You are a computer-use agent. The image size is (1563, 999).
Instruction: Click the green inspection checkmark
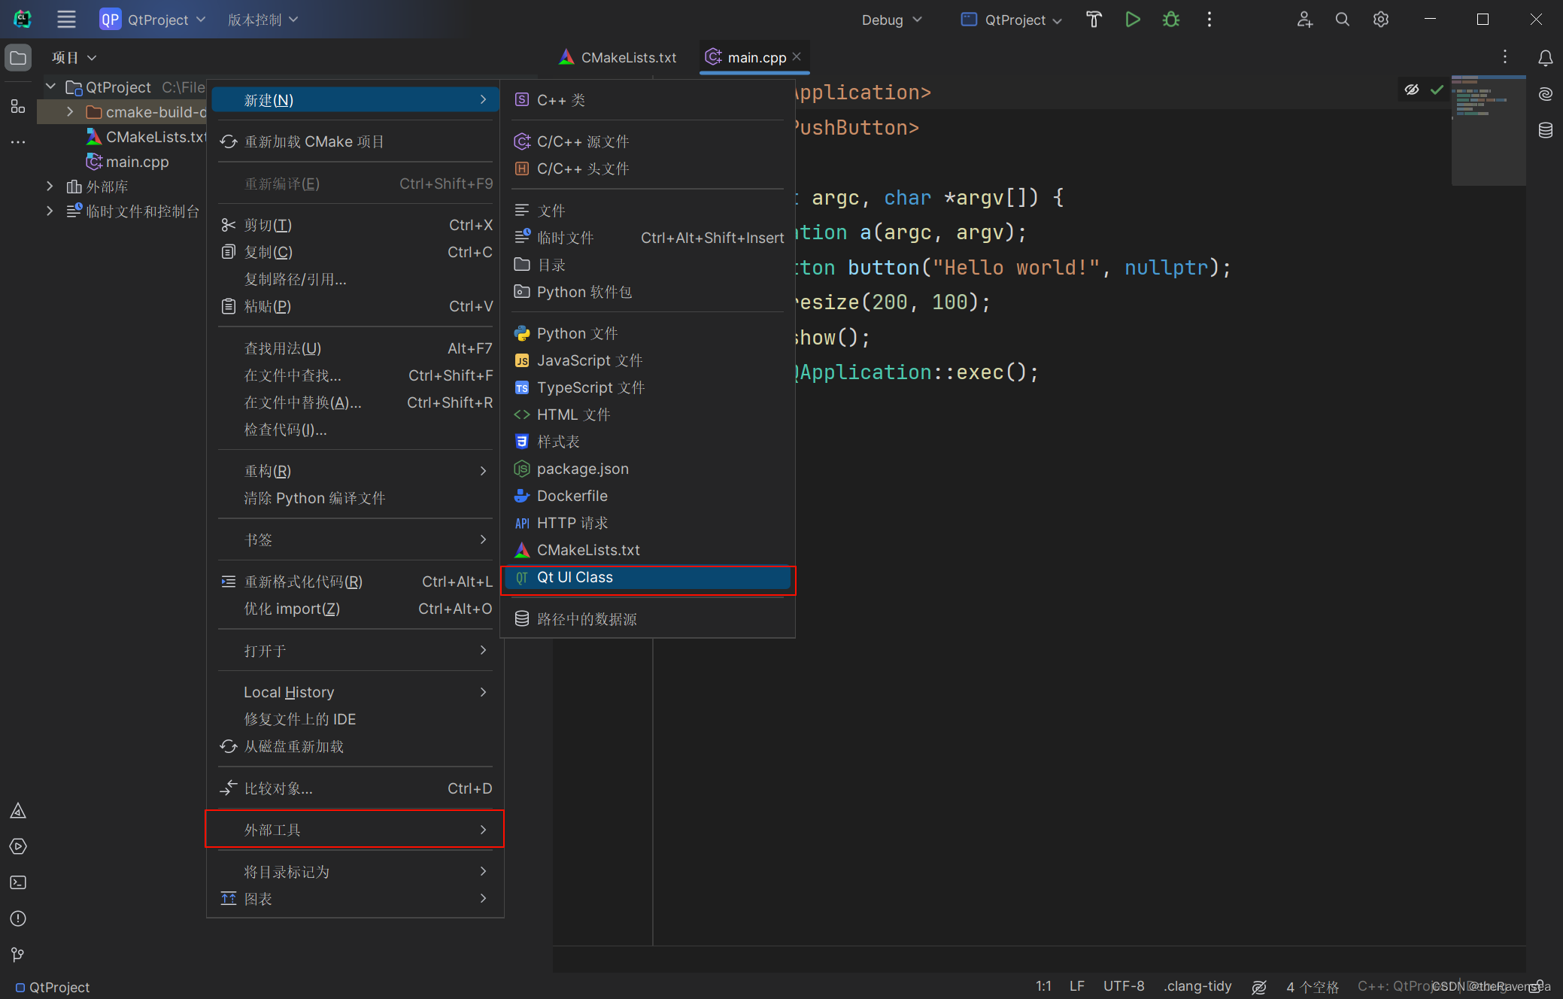point(1437,90)
